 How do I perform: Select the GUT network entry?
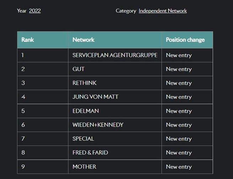tap(79, 69)
